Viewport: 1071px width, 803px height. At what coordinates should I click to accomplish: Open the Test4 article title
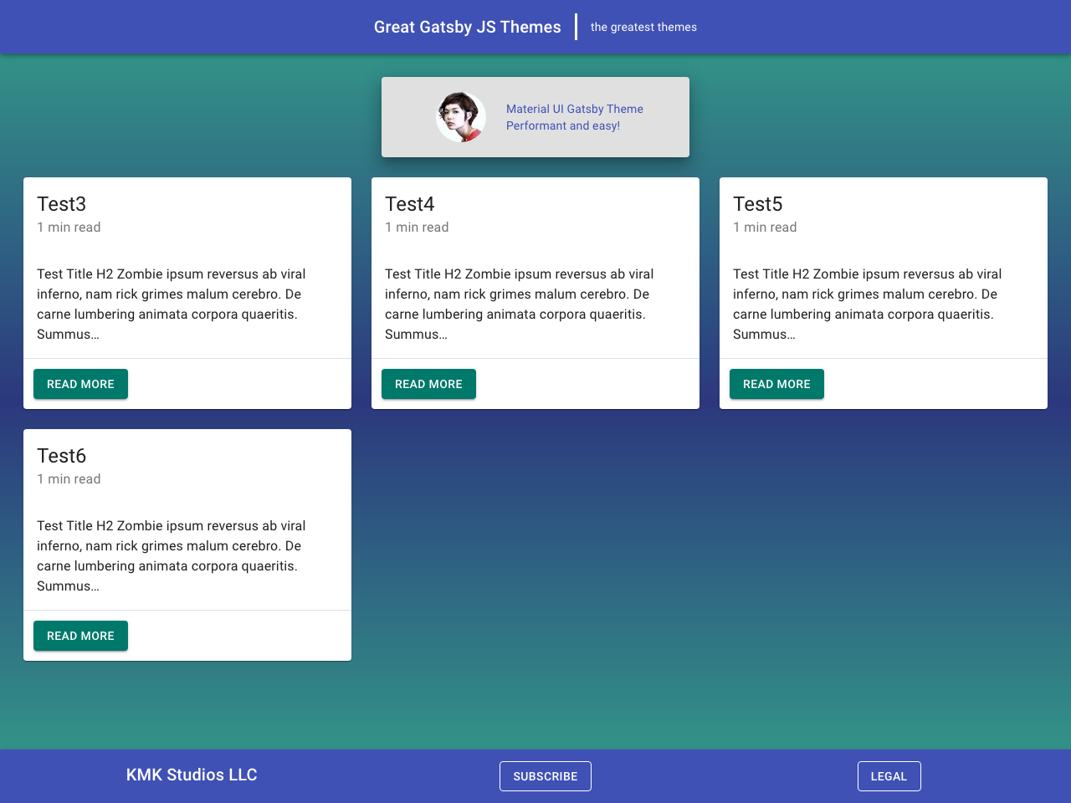pos(409,203)
